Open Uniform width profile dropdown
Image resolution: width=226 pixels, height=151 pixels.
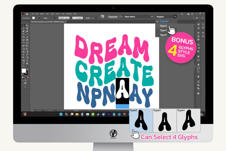[x=71, y=18]
